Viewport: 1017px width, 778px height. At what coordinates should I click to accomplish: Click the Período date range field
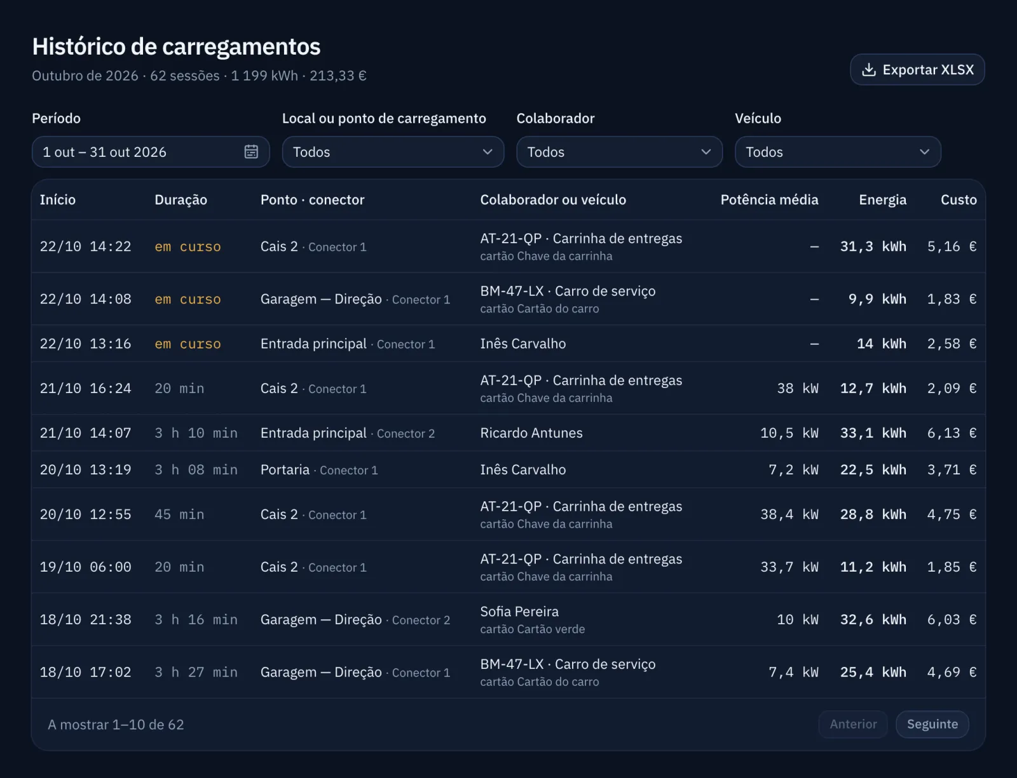coord(151,152)
